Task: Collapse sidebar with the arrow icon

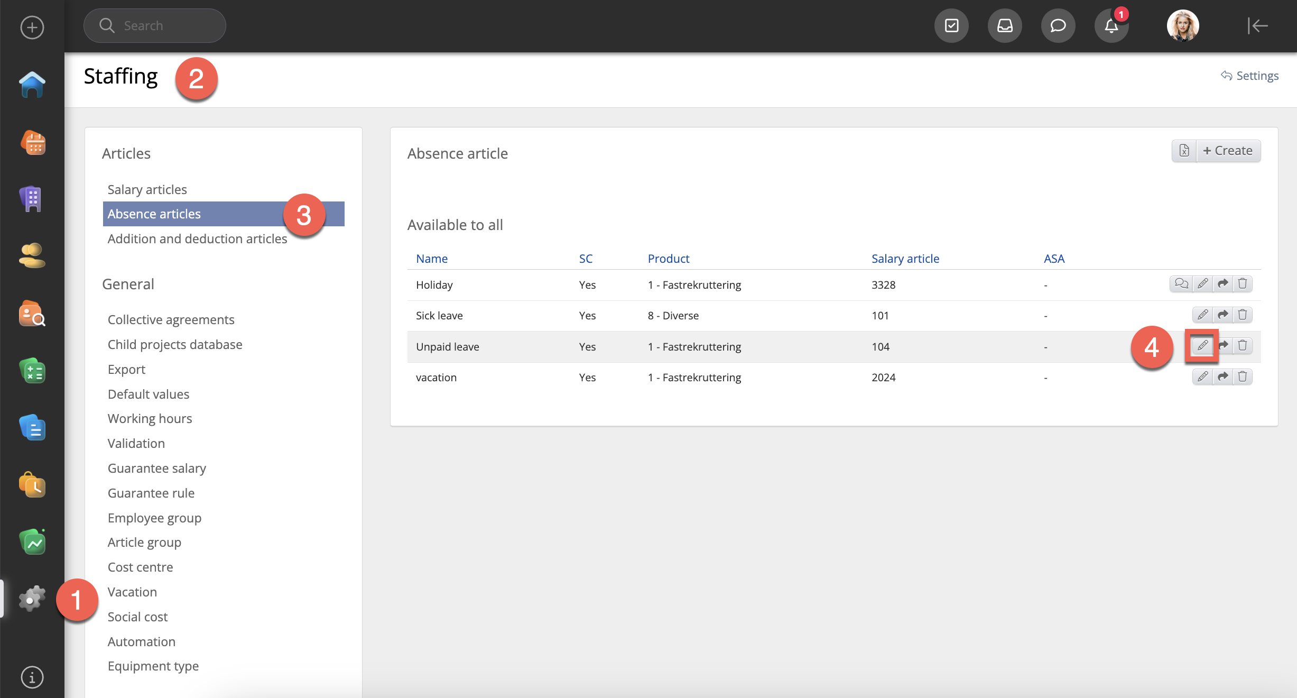Action: [1257, 26]
